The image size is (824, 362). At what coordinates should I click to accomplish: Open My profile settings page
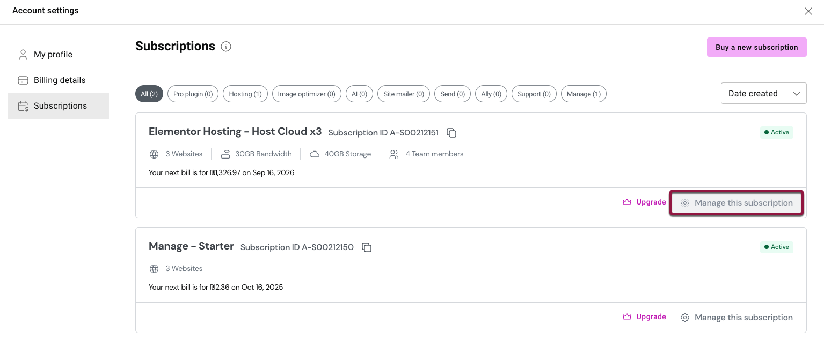coord(53,55)
